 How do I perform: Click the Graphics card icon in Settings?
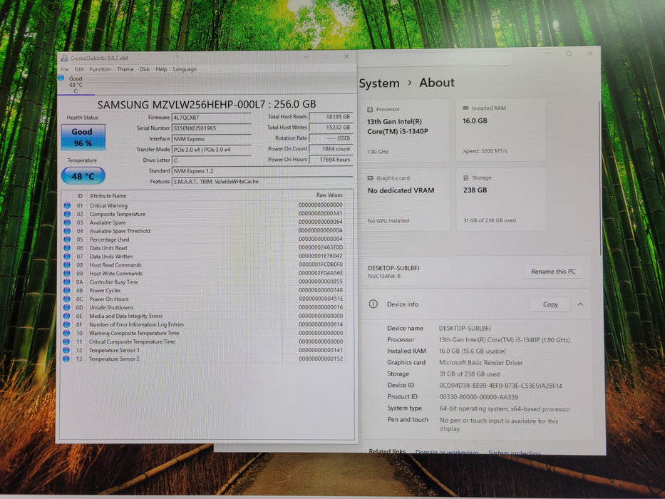click(x=370, y=178)
